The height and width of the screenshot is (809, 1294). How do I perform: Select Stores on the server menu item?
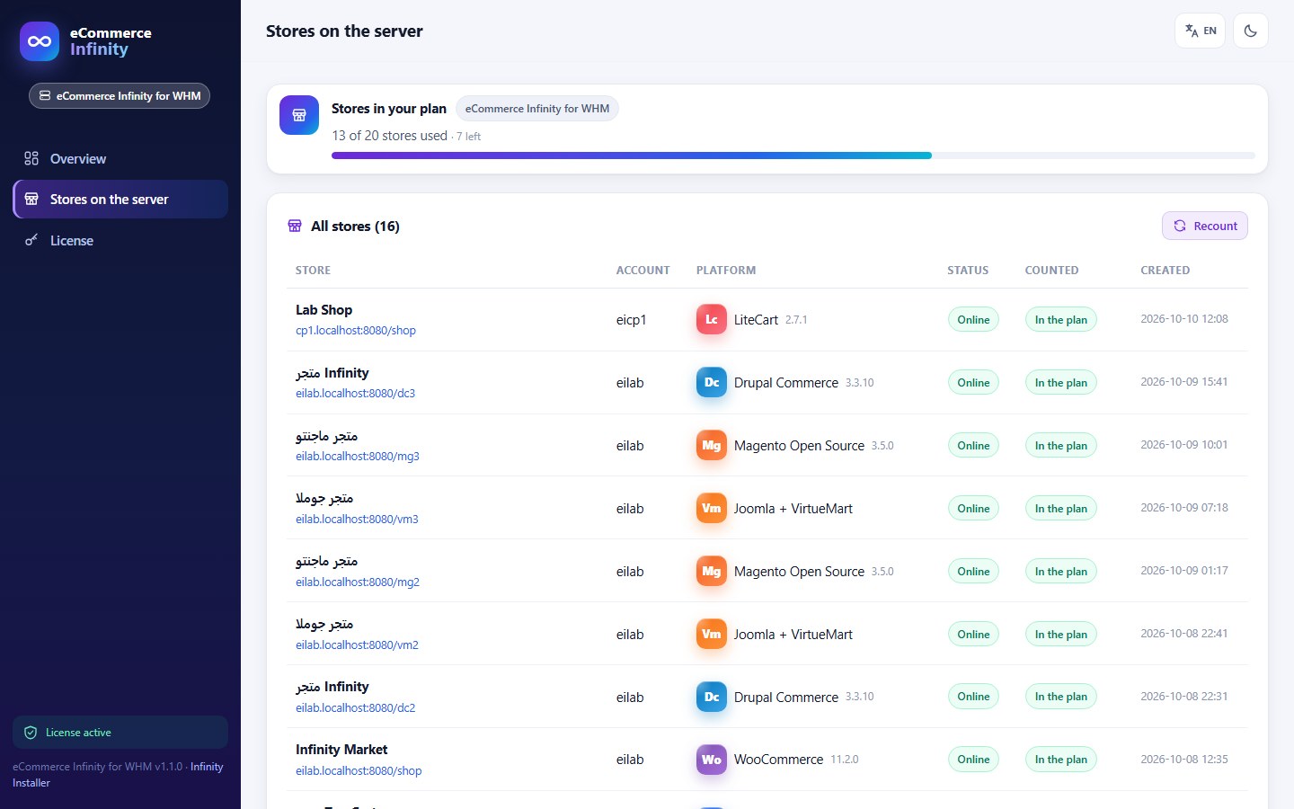pos(120,200)
